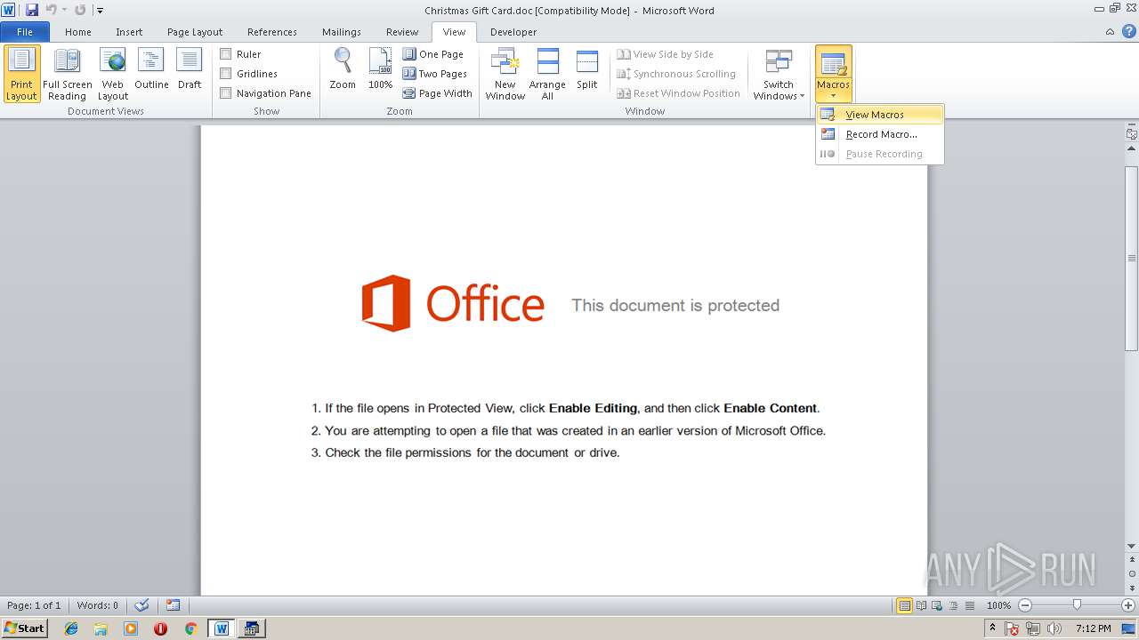The width and height of the screenshot is (1139, 640).
Task: Enable Navigation Pane checkbox
Action: [x=226, y=93]
